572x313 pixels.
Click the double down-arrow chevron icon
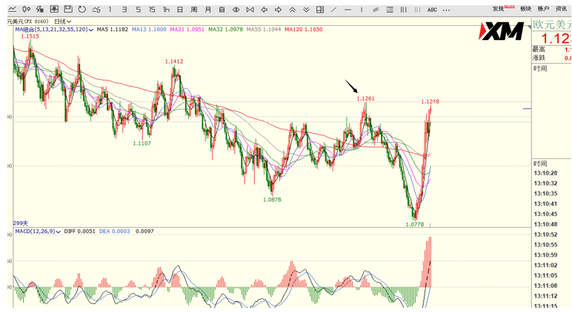pyautogui.click(x=306, y=10)
